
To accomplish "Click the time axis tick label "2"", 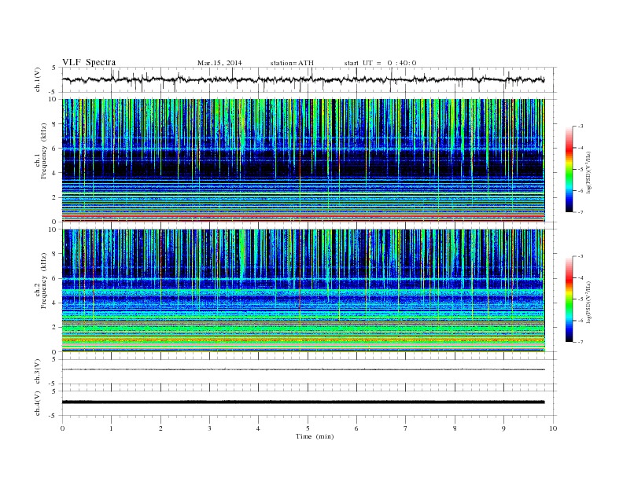I will click(x=160, y=428).
